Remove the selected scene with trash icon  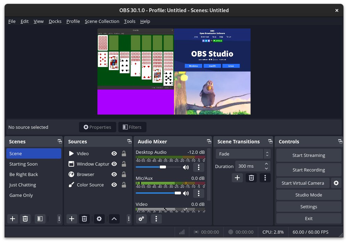[25, 219]
